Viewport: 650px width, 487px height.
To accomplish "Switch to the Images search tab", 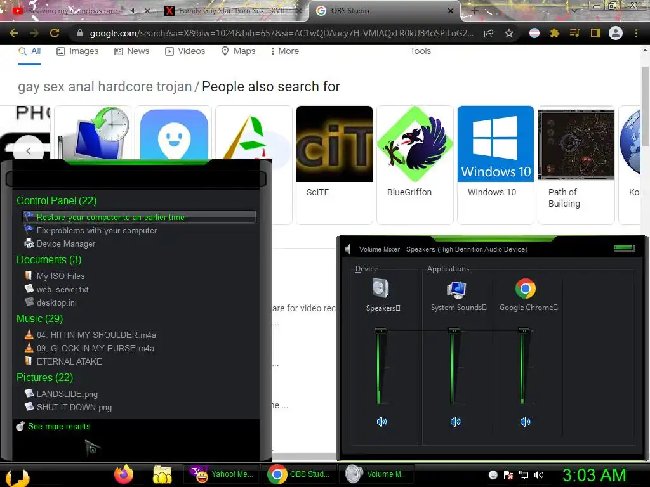I will point(77,51).
